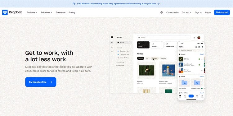Open the Campaign Bud... starred item

[124, 54]
